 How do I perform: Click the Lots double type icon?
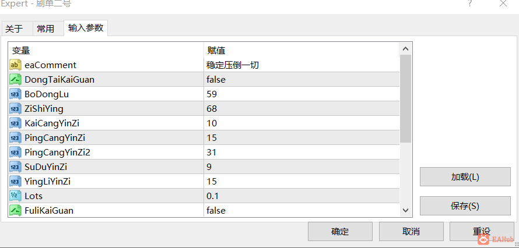(x=15, y=196)
